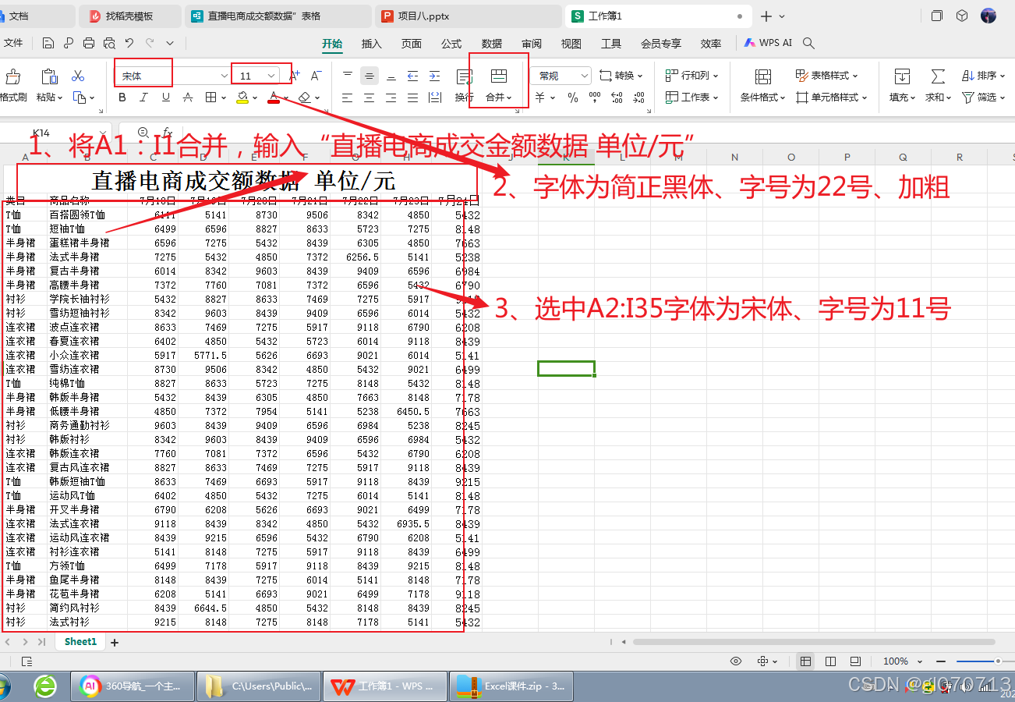Open the 文件 (File) menu
Image resolution: width=1015 pixels, height=702 pixels.
click(13, 44)
